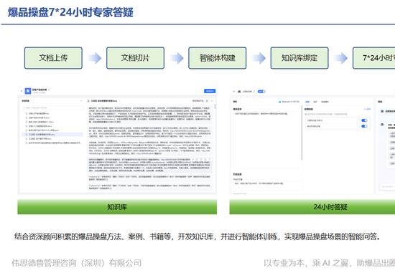Click the rightmost icon in document viewer header
395x273 pixels.
(x=212, y=101)
